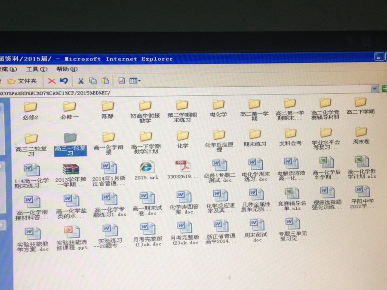This screenshot has width=387, height=290.
Task: Select the 必修2 folder
Action: click(31, 111)
